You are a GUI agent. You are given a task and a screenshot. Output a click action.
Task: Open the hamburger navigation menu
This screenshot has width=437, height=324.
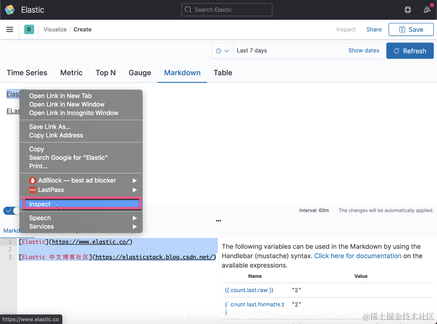tap(10, 29)
